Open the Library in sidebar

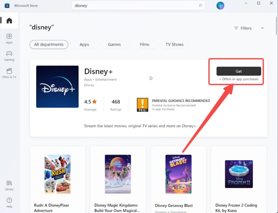(x=9, y=186)
